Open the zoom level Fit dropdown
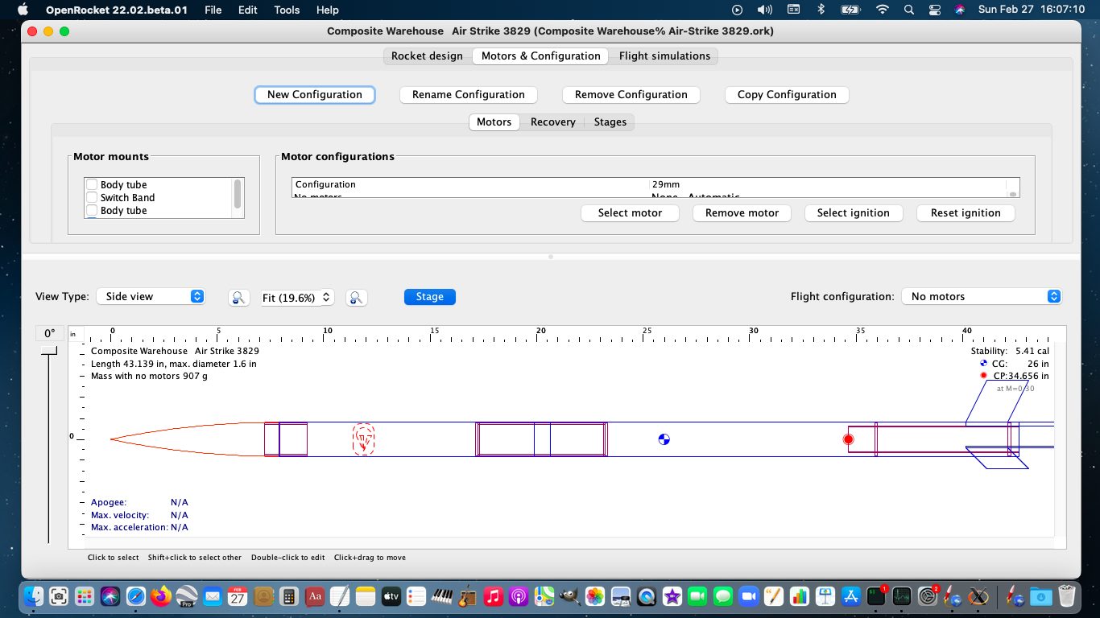This screenshot has width=1100, height=618. point(297,297)
